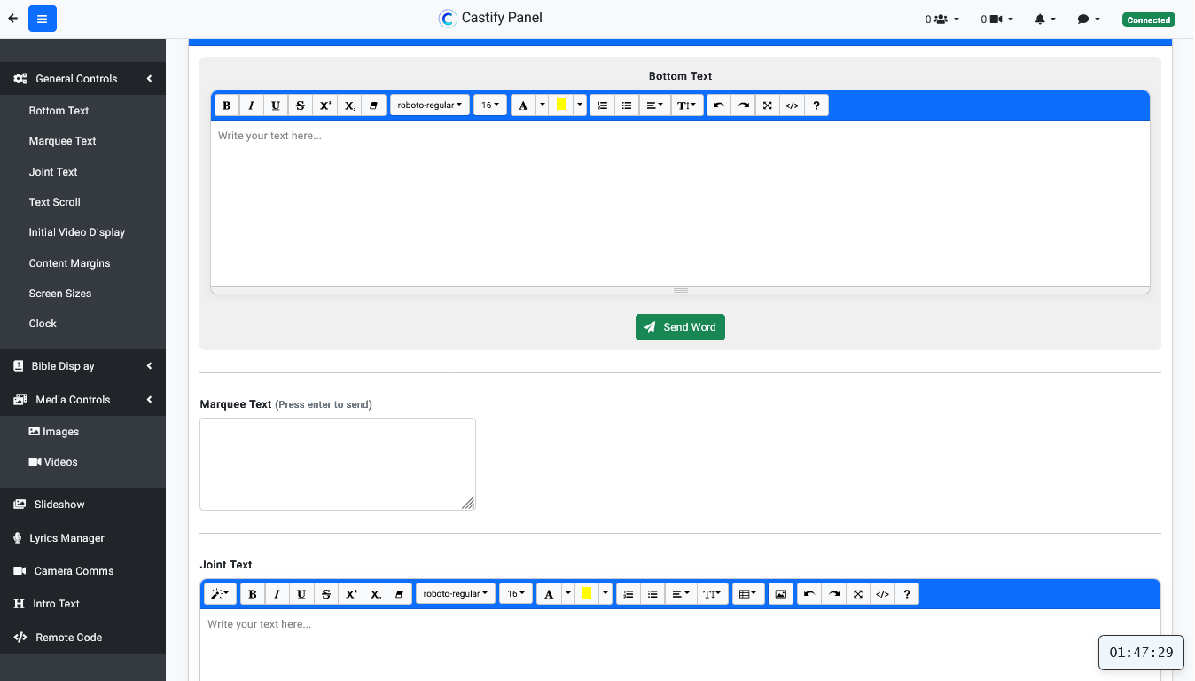
Task: Apply subscript in Bottom Text editor
Action: tap(350, 106)
